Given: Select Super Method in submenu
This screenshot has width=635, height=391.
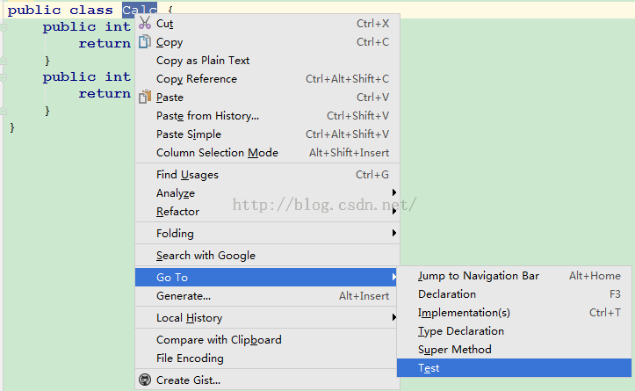Looking at the screenshot, I should [x=515, y=350].
